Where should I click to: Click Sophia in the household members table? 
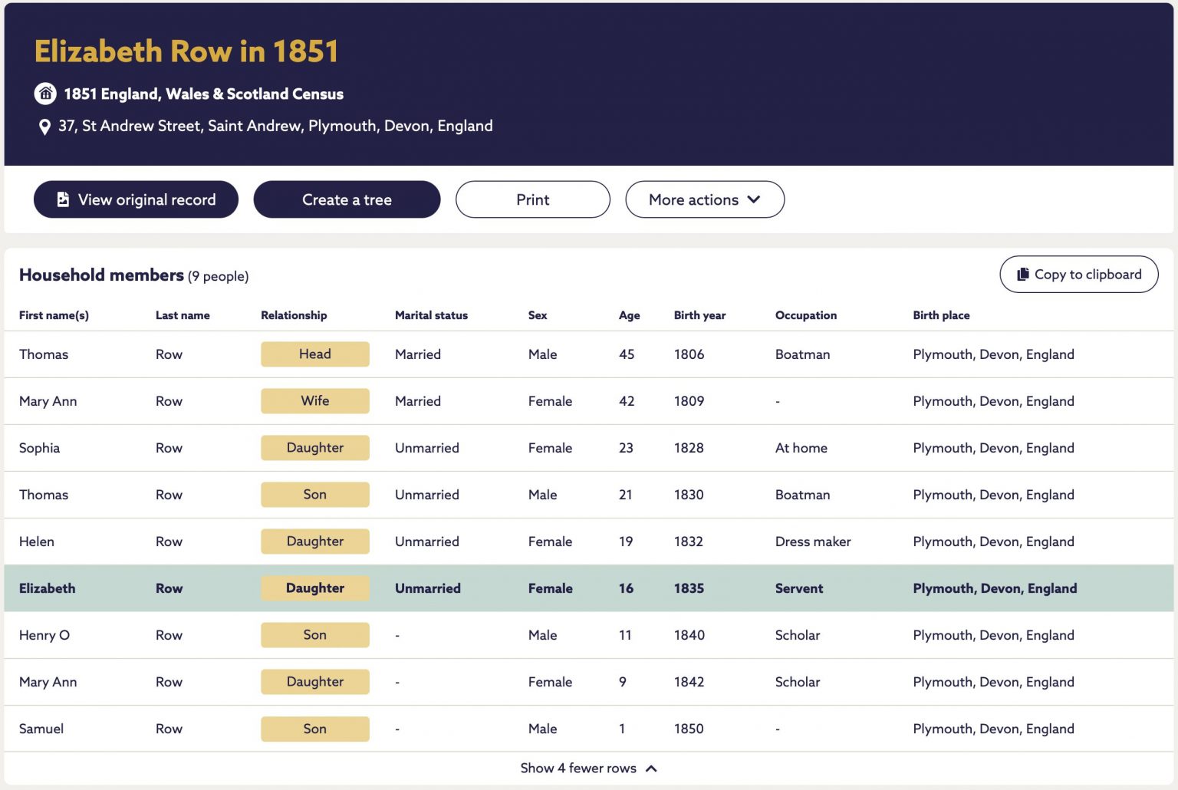pyautogui.click(x=39, y=448)
